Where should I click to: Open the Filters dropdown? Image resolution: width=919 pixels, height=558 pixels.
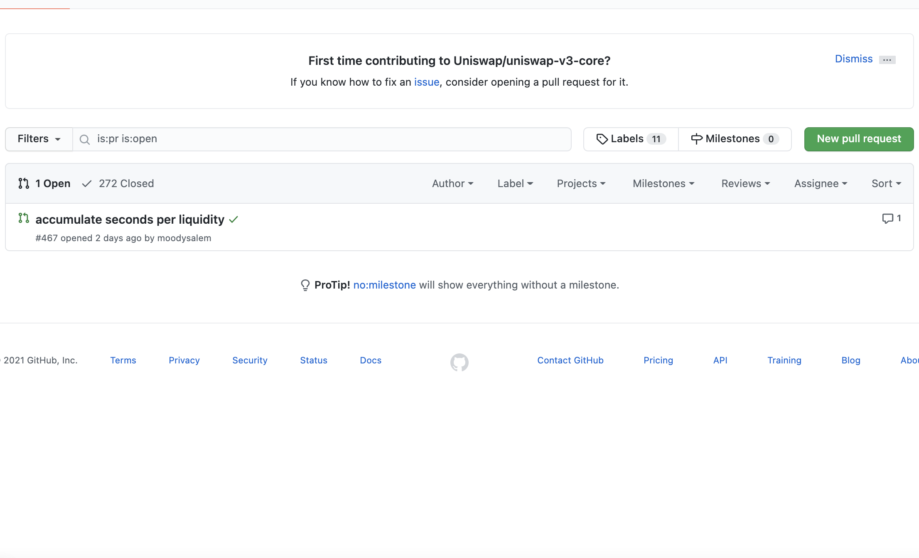click(x=39, y=139)
